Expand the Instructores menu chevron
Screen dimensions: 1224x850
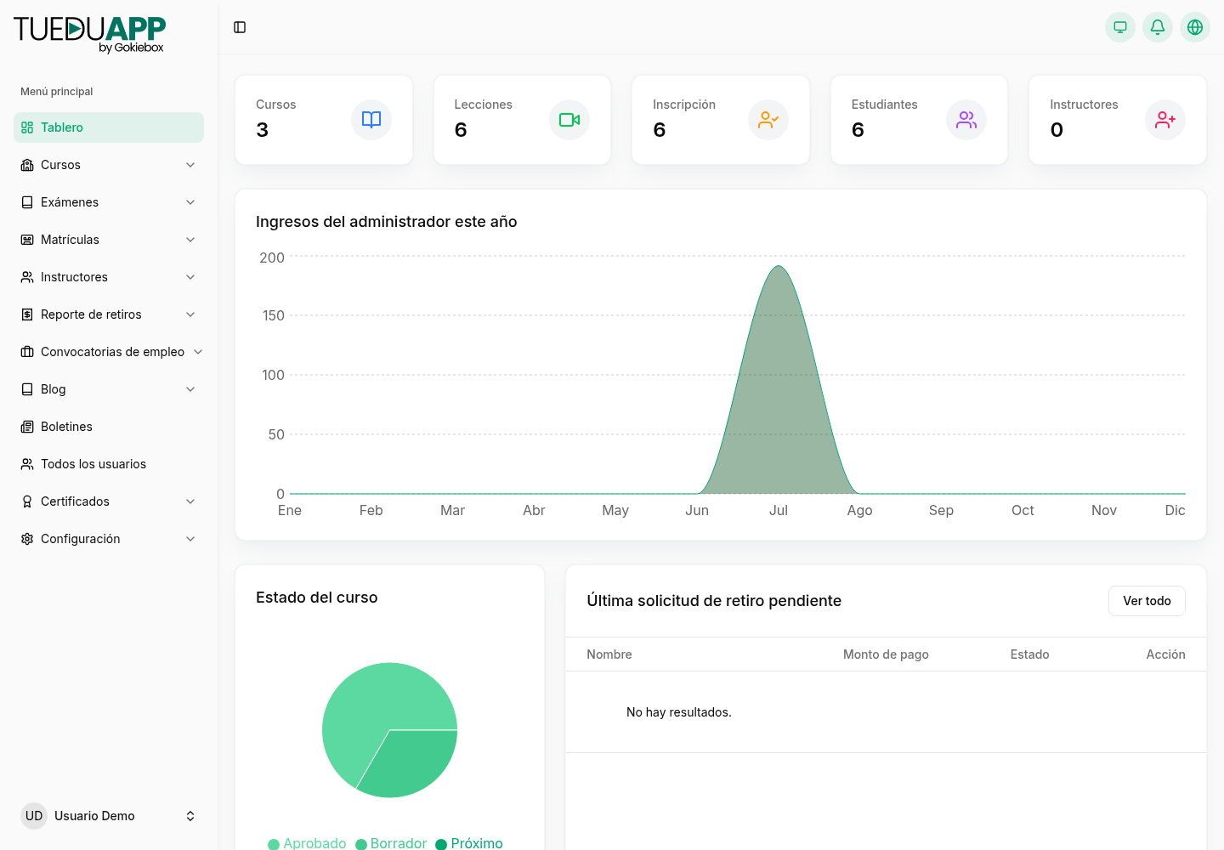[190, 277]
